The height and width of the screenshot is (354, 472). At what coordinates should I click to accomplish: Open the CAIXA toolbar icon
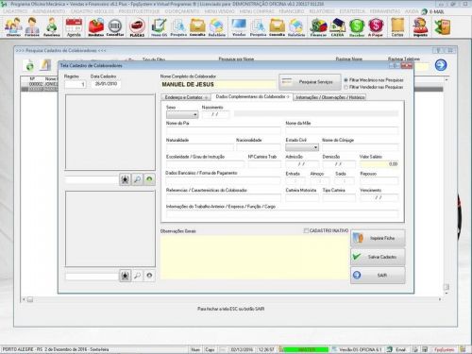tap(337, 27)
